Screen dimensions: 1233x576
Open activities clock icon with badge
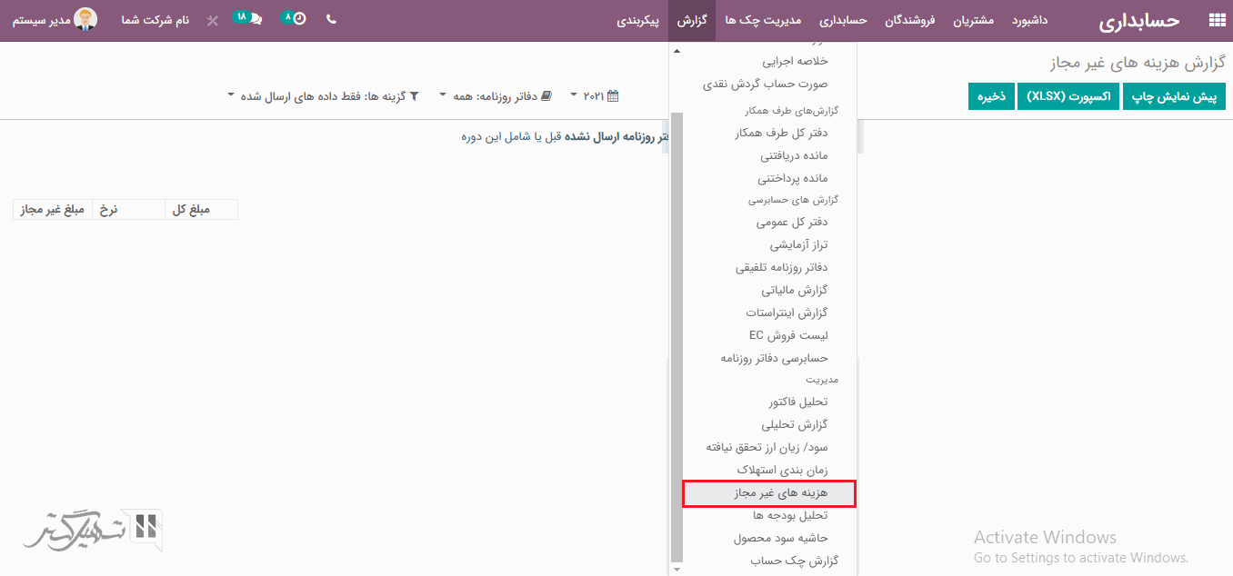pyautogui.click(x=299, y=19)
